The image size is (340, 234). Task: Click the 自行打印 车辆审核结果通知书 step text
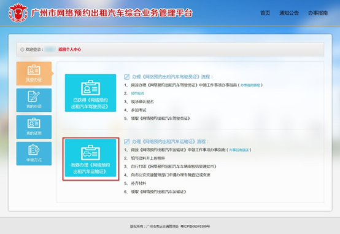coord(174,166)
